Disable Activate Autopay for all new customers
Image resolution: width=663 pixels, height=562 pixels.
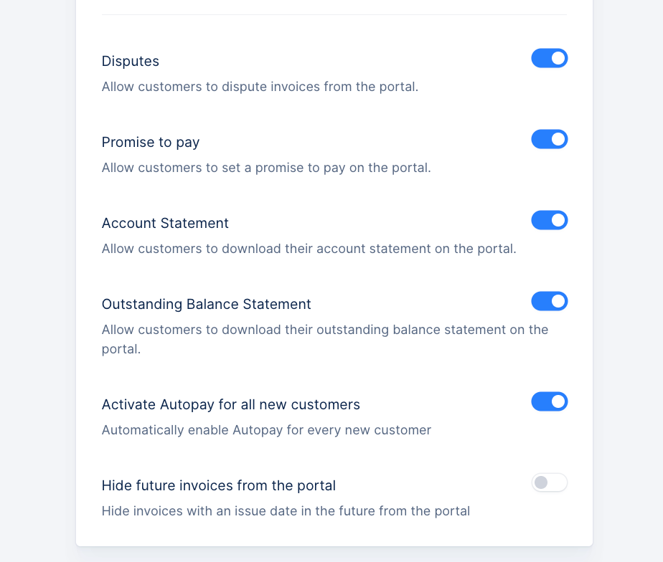click(x=549, y=401)
